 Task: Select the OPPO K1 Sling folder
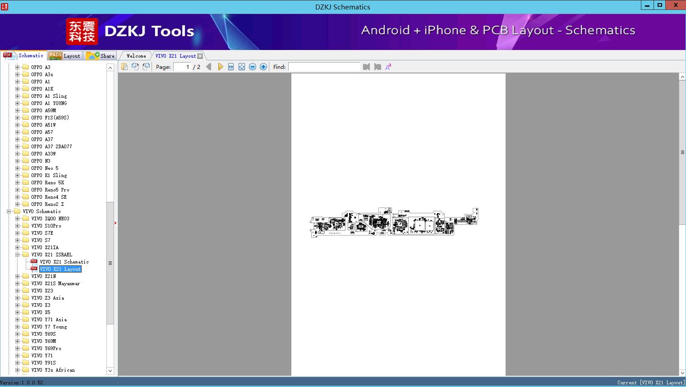(x=49, y=175)
